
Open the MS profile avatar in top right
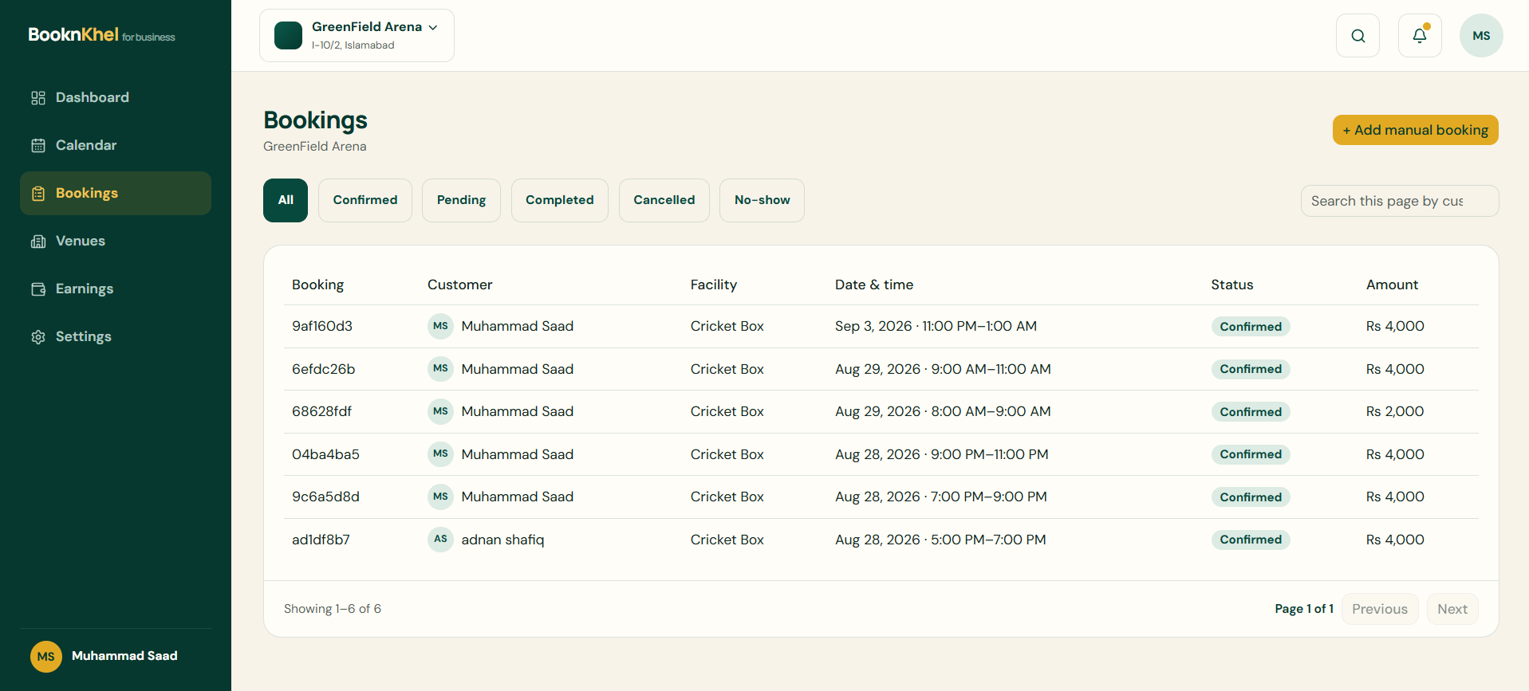click(x=1481, y=36)
